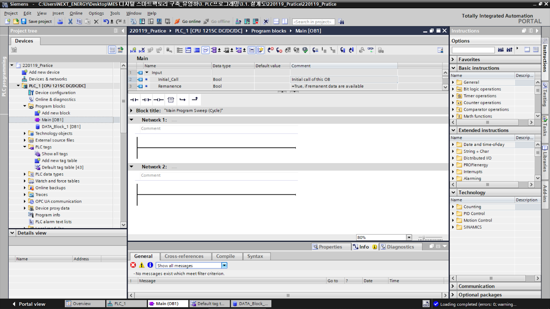Viewport: 550px width, 309px height.
Task: Toggle the network comments speech-bubble icon
Action: (206, 50)
